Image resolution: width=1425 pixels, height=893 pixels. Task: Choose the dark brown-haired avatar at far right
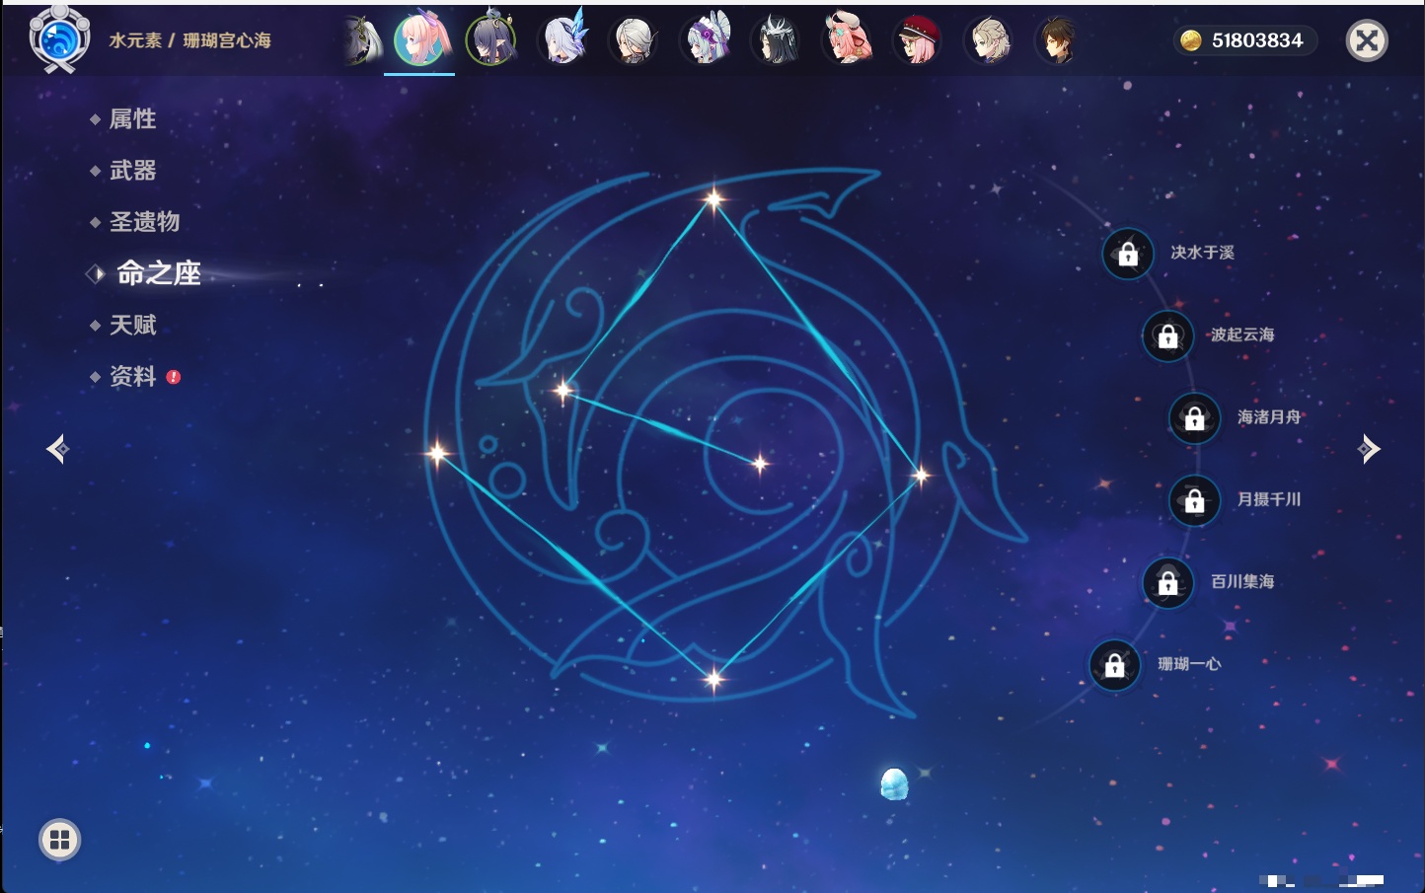pyautogui.click(x=1056, y=41)
